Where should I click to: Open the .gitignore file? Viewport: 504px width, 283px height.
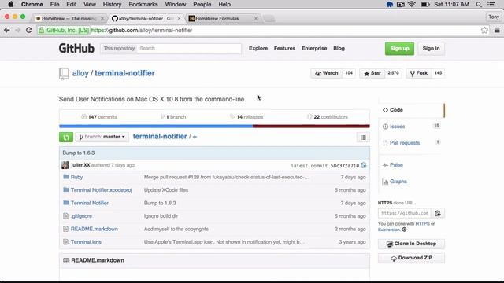(81, 216)
